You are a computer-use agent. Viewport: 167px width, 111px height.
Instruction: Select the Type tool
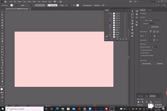pos(2,28)
